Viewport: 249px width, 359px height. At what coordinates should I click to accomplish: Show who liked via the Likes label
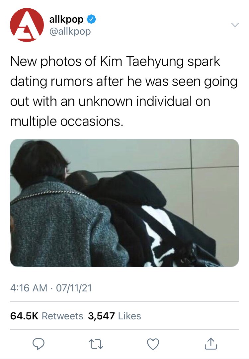[129, 316]
